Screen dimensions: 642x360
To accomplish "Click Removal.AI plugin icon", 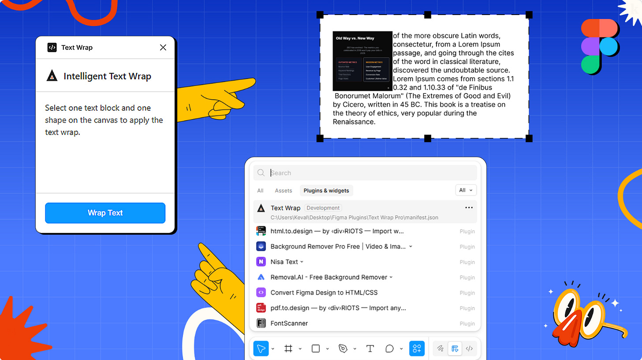I will click(x=261, y=277).
